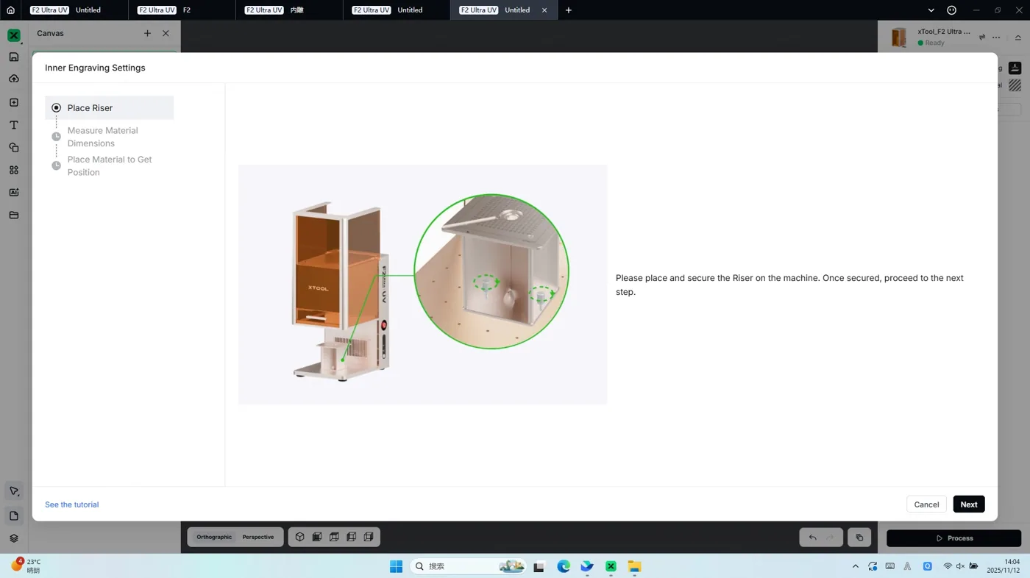Open the AI image tool icon

tap(14, 193)
